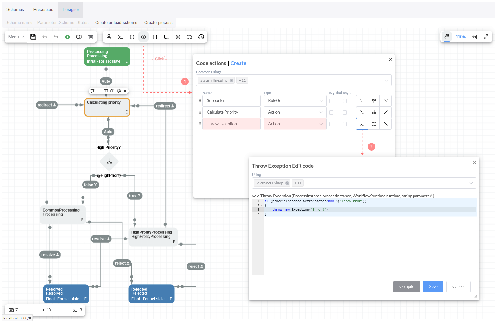This screenshot has width=497, height=323.
Task: Click the overlapping circles copy icon in top toolbar
Action: 79,37
